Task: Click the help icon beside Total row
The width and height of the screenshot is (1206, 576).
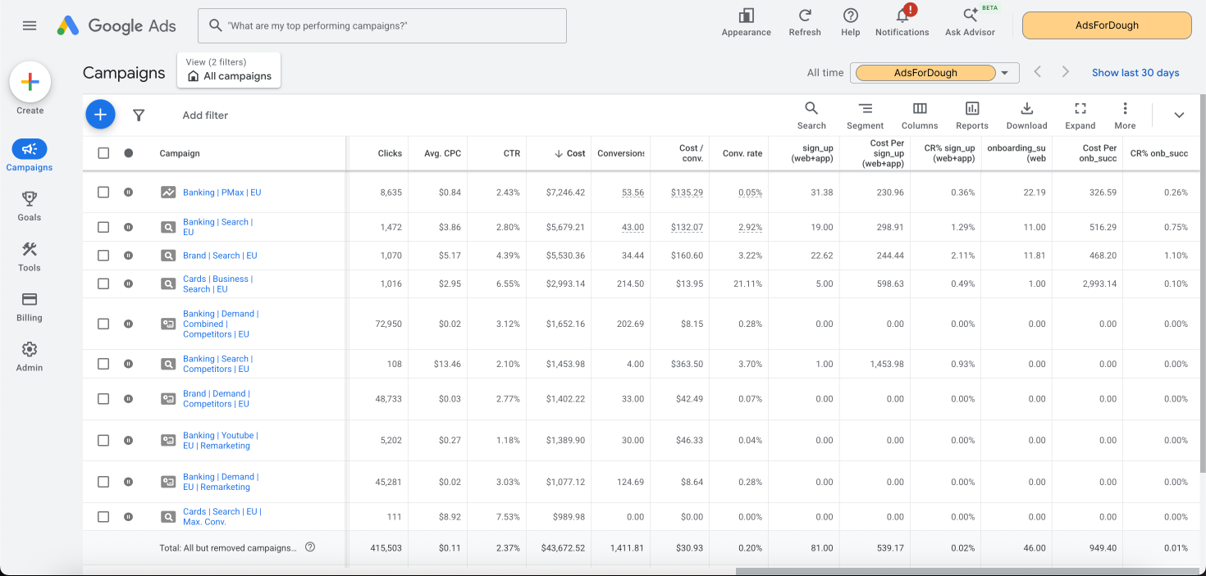Action: [310, 547]
